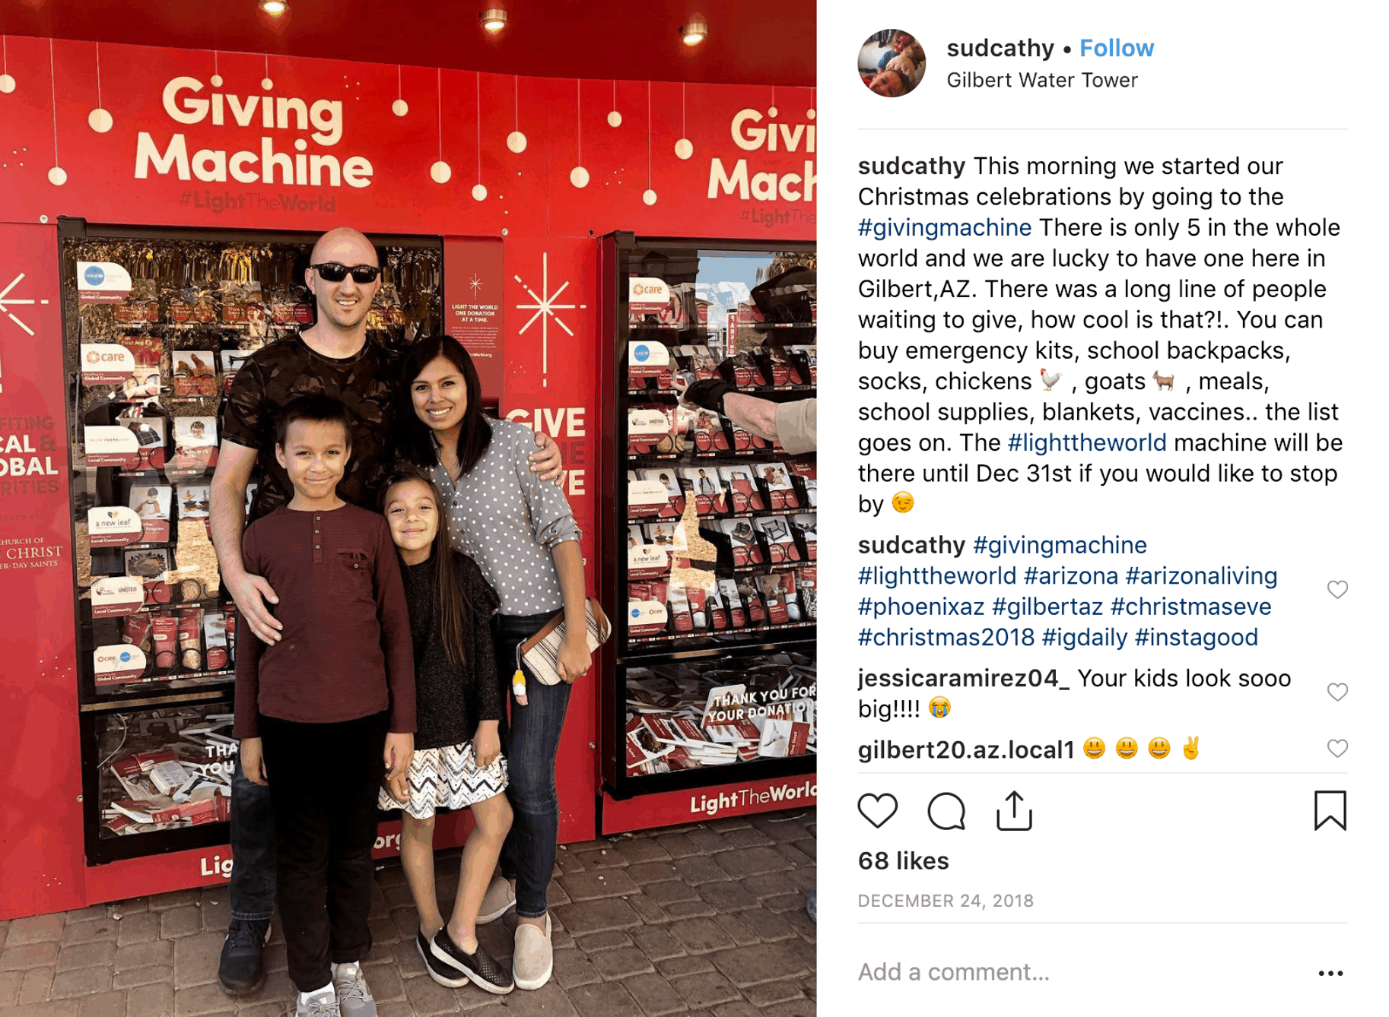Click in the Add a comment field
Image resolution: width=1389 pixels, height=1017 pixels.
pyautogui.click(x=1080, y=972)
